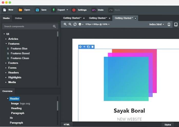Open the Settings from toolbar
The image size is (179, 127).
tap(79, 10)
